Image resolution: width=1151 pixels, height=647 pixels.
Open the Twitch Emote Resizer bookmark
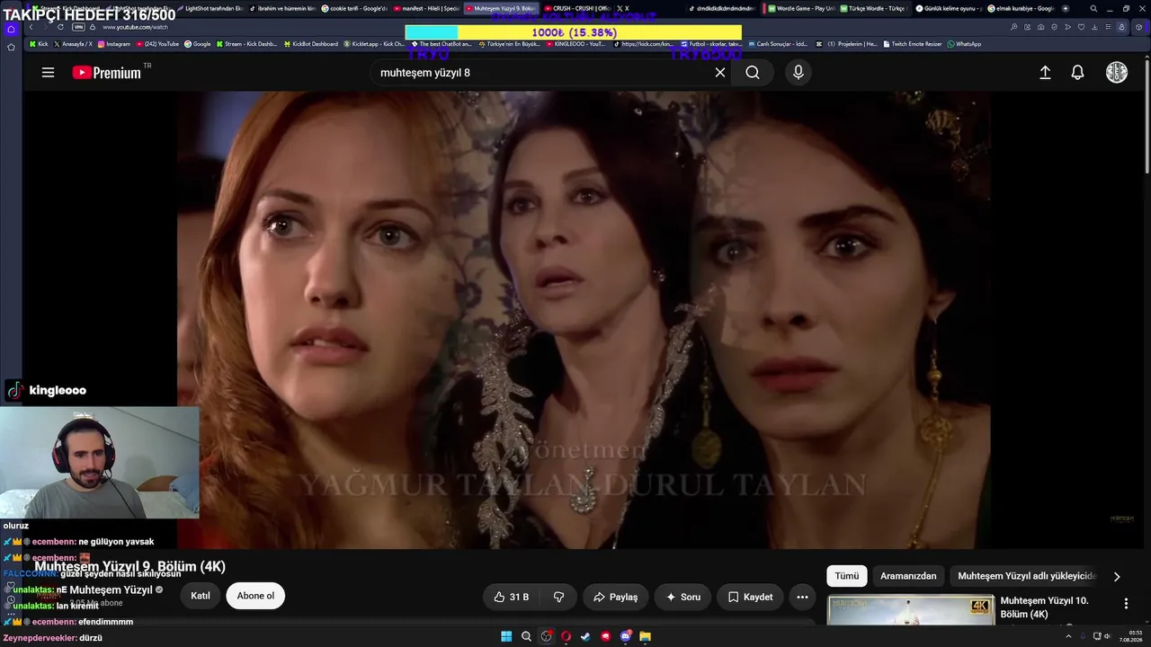[x=913, y=44]
